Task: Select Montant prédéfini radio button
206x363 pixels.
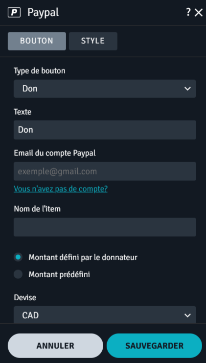Action: coord(18,274)
